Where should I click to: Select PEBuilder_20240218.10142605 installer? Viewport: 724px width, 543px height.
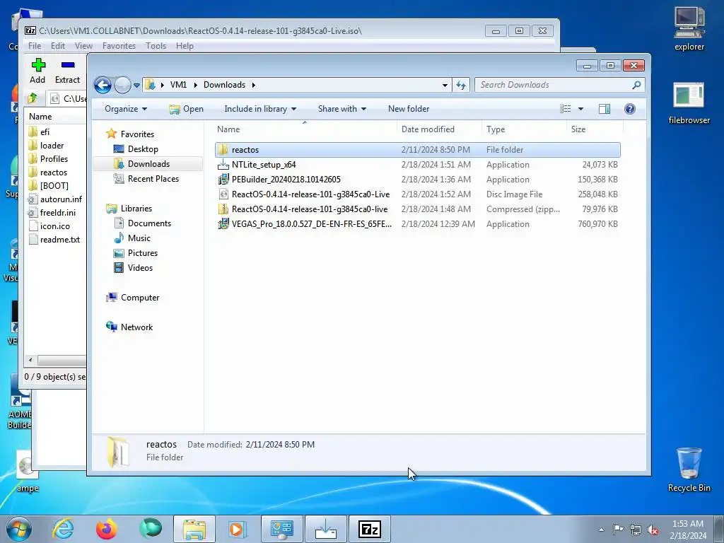[417, 180]
